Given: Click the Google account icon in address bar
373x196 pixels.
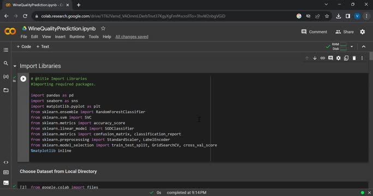Looking at the screenshot, I should (x=299, y=16).
